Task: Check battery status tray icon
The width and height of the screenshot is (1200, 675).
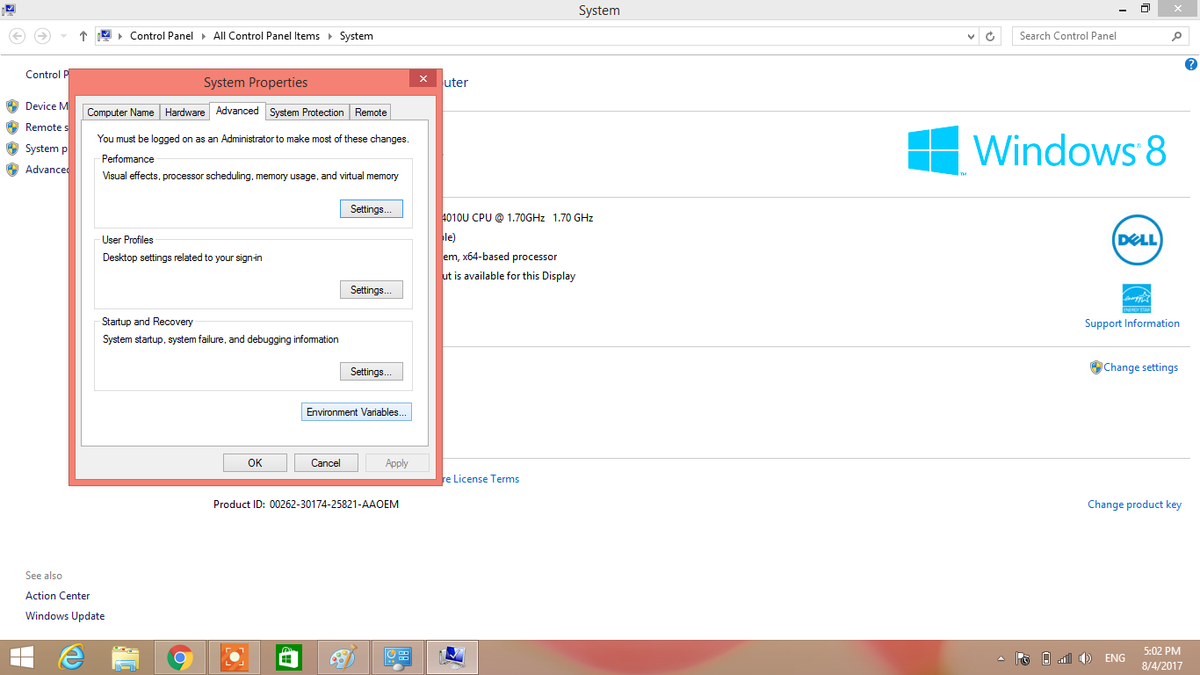Action: 1045,658
